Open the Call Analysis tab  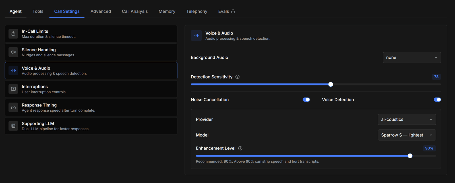coord(135,11)
